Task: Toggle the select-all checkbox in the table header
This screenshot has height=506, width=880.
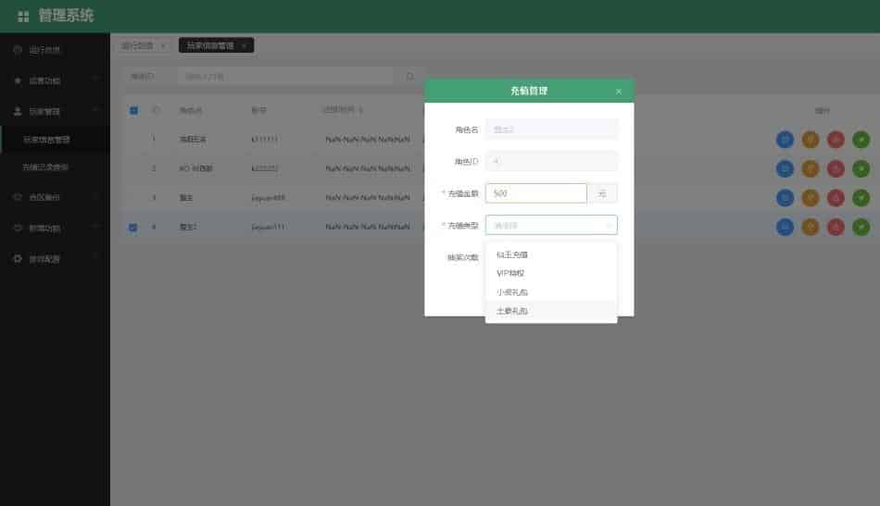Action: pos(133,110)
